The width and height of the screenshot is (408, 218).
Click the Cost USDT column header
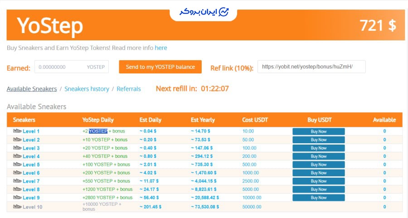255,120
